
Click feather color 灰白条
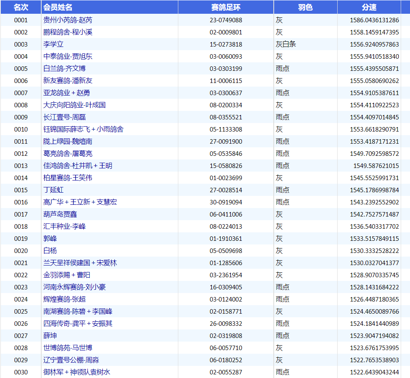coord(286,44)
